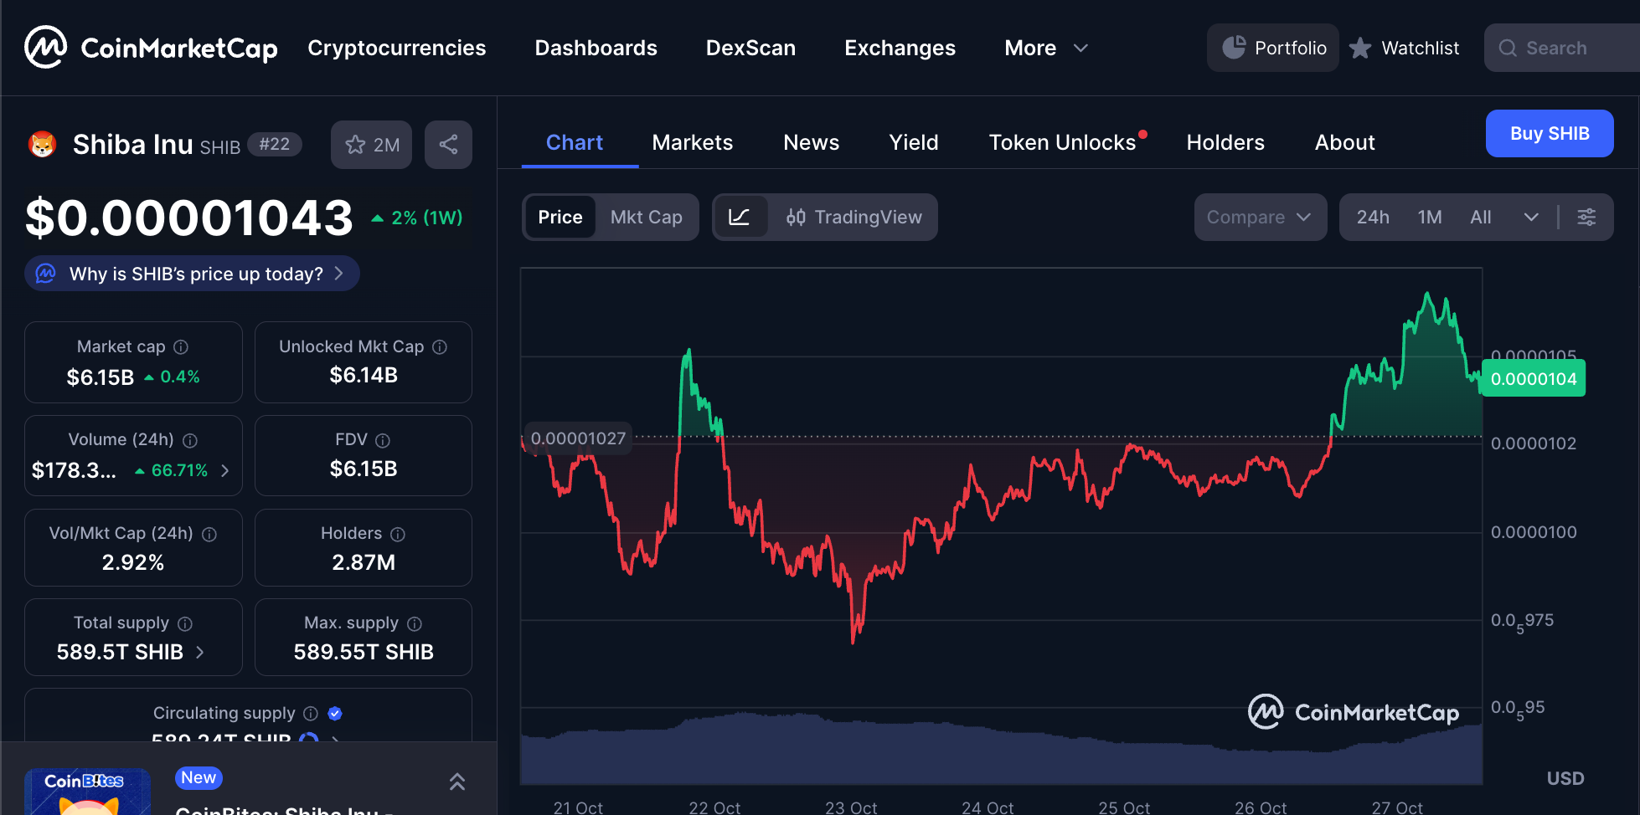Click the share icon button
The width and height of the screenshot is (1640, 815).
(448, 145)
